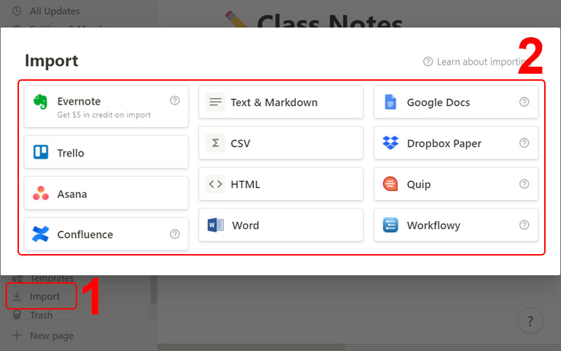Click the Asana three-dot logo
561x351 pixels.
[41, 193]
